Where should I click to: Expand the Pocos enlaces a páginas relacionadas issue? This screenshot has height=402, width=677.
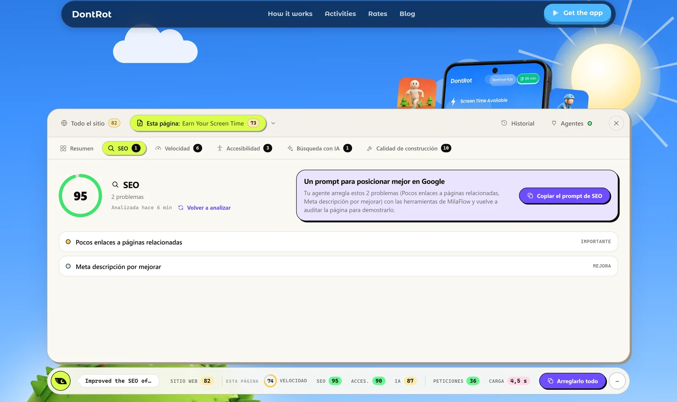[338, 242]
